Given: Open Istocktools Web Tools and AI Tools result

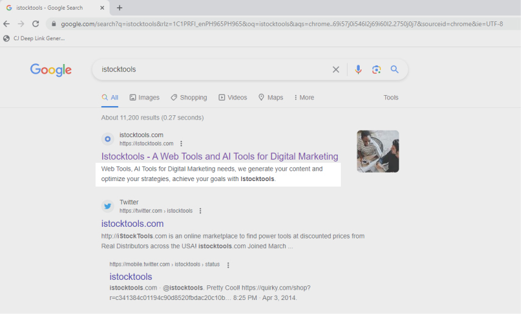Looking at the screenshot, I should 220,156.
